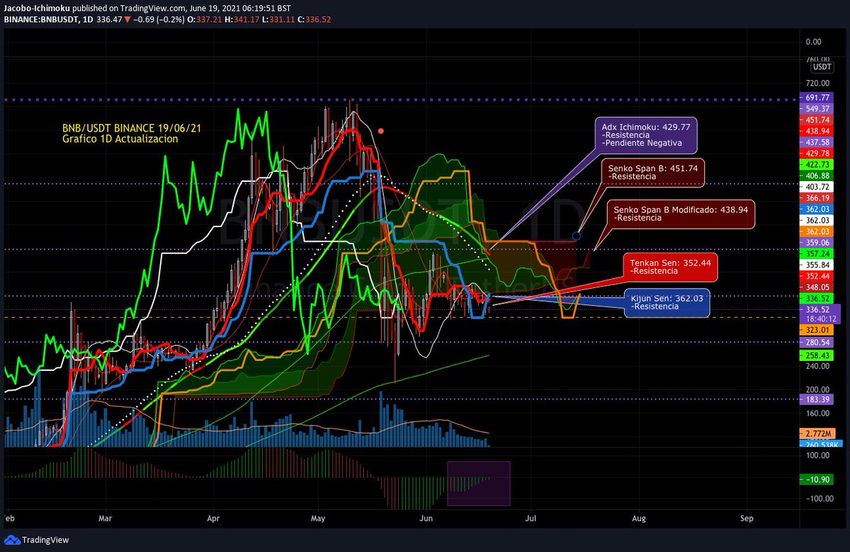
Task: Click the 406.88 price label
Action: click(x=818, y=176)
